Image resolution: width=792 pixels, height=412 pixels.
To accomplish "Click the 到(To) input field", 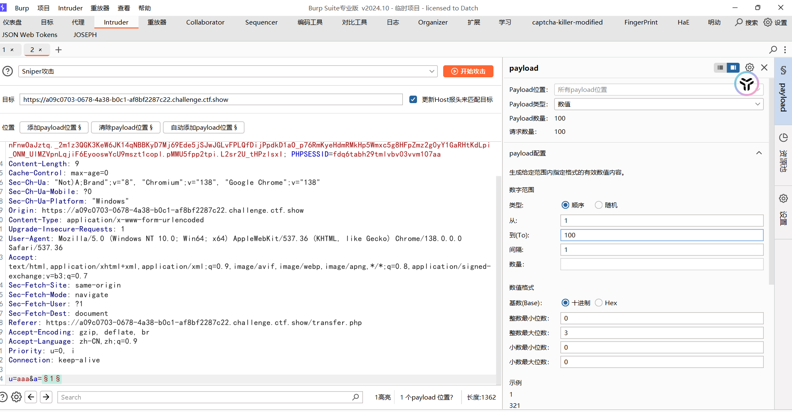I will pyautogui.click(x=661, y=235).
